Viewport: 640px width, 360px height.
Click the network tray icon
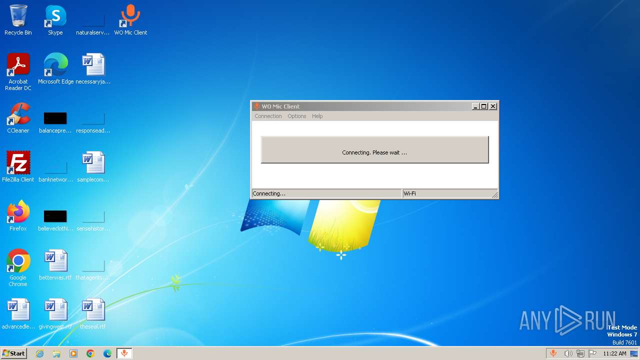580,353
